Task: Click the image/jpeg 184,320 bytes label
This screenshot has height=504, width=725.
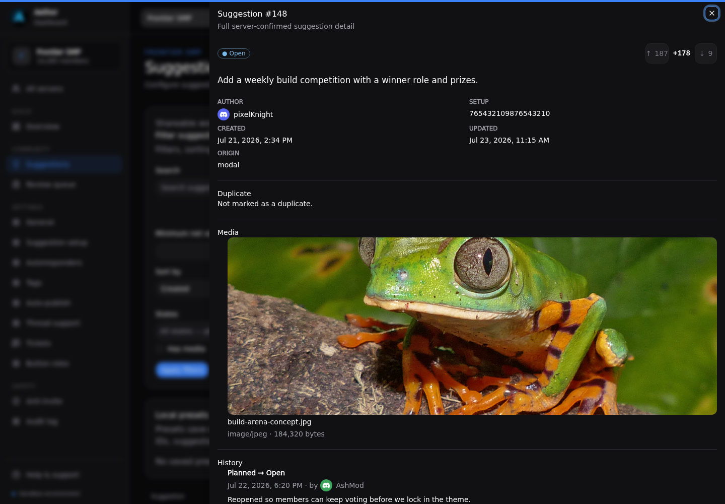Action: click(x=276, y=434)
